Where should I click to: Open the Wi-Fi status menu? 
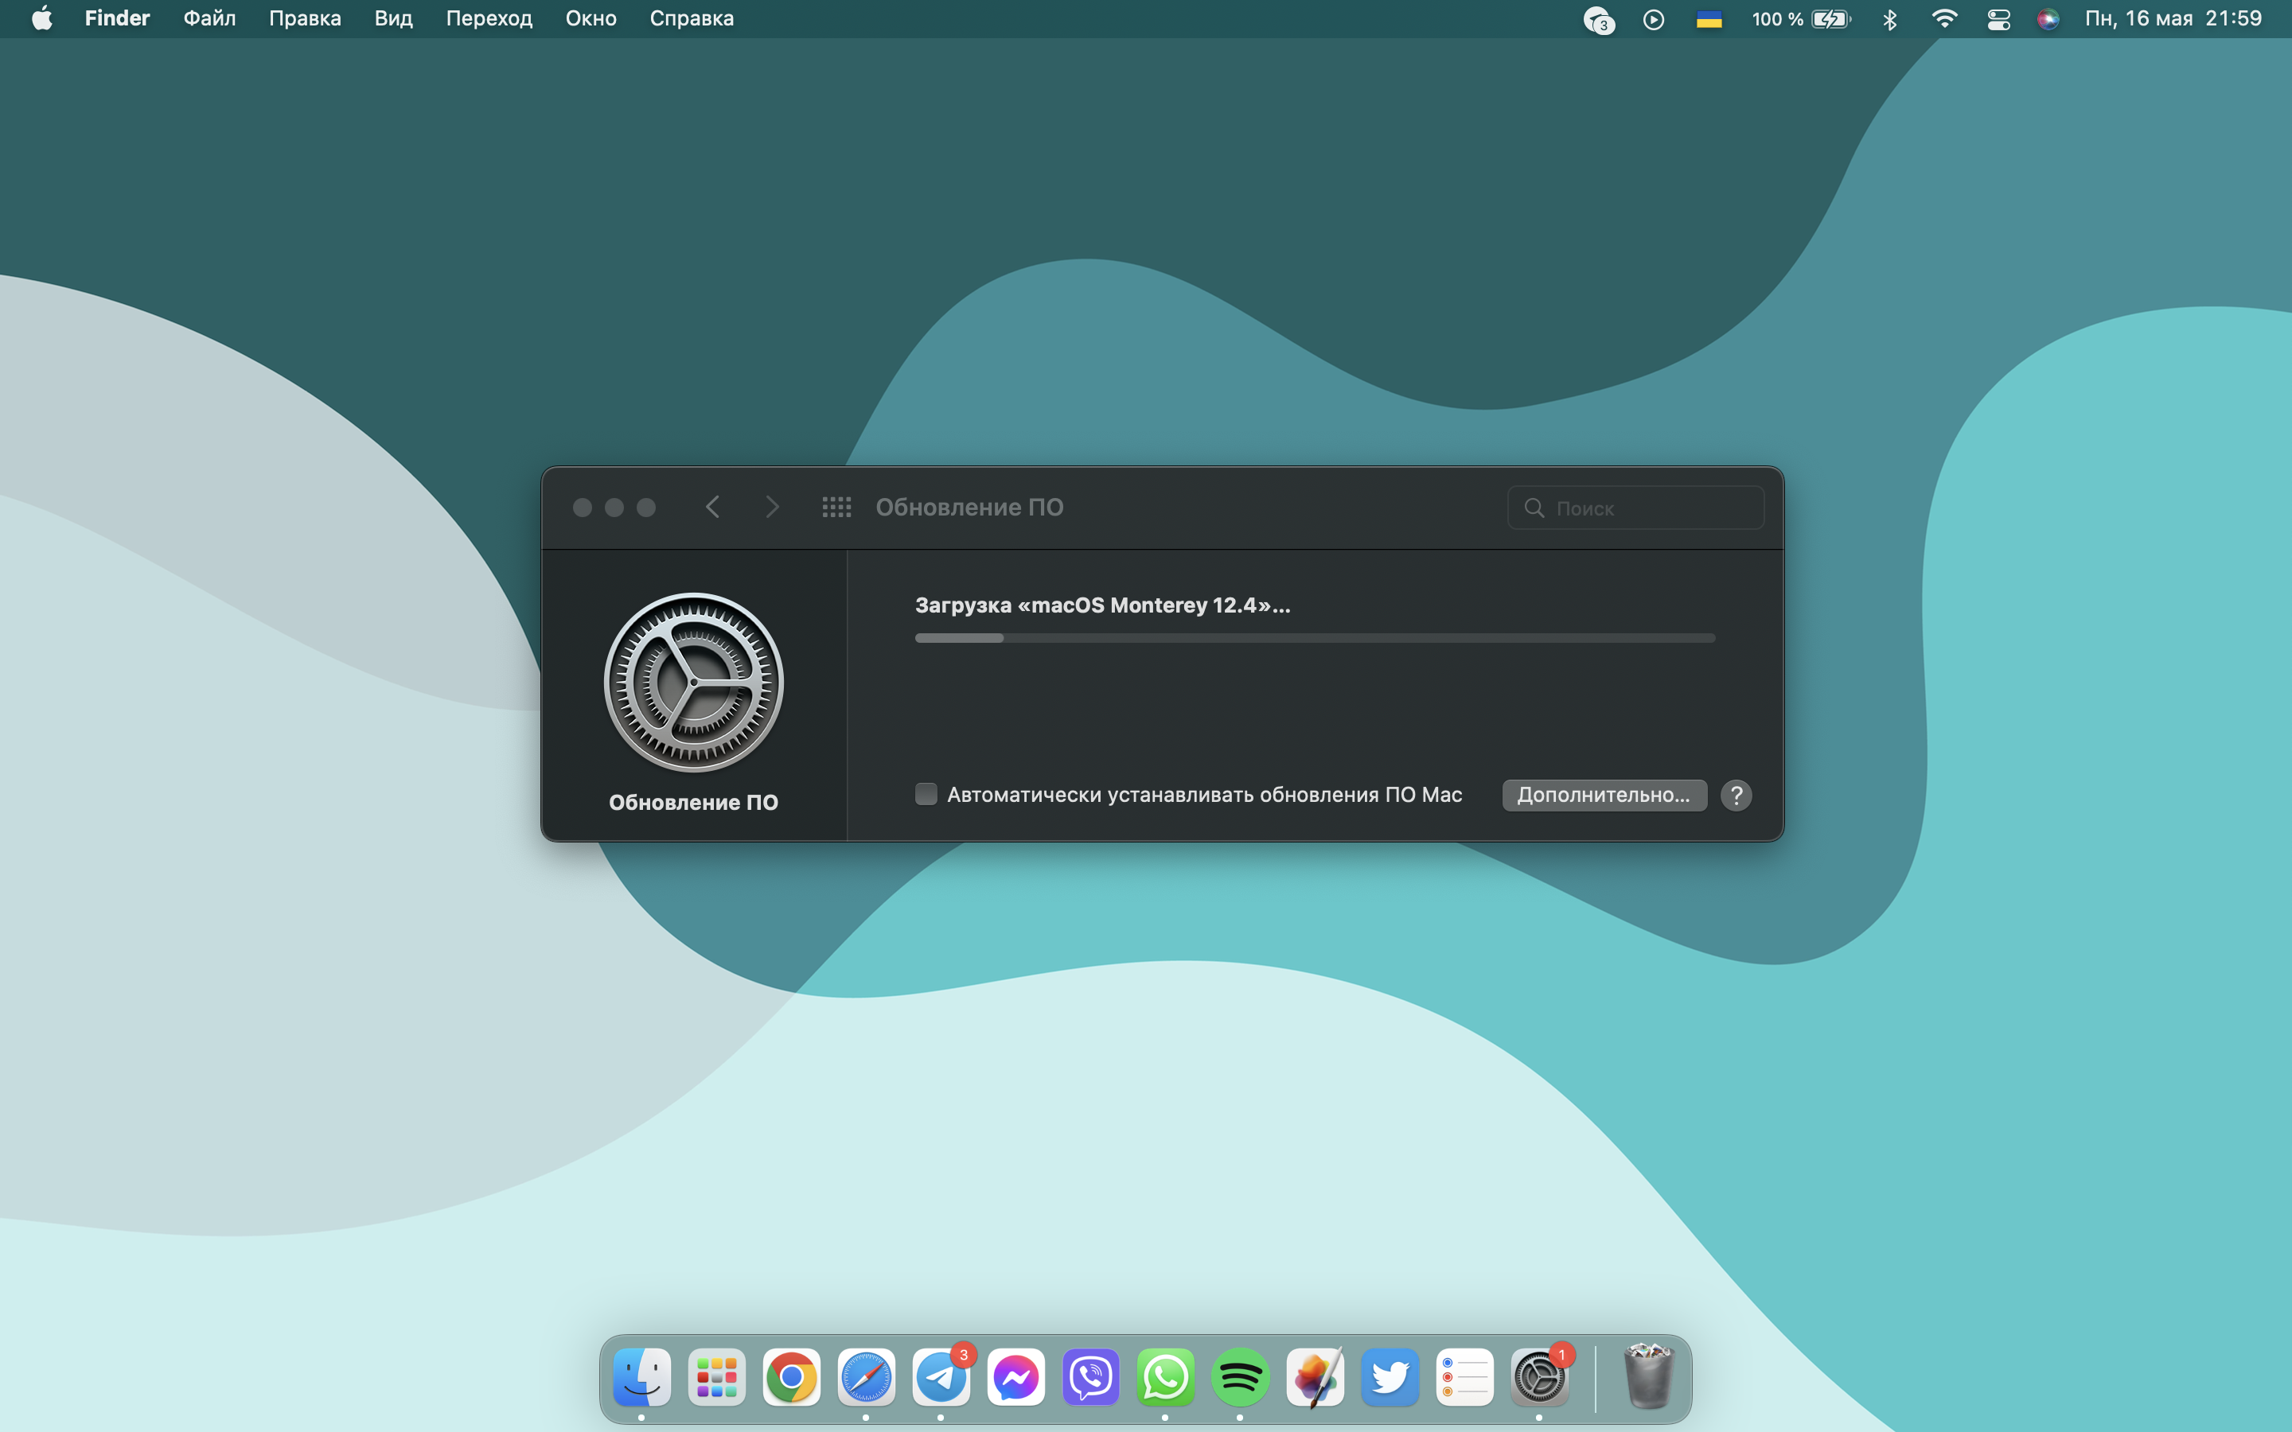point(1943,19)
